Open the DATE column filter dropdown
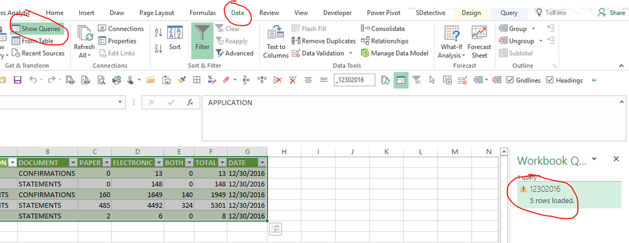This screenshot has width=629, height=243. (262, 162)
